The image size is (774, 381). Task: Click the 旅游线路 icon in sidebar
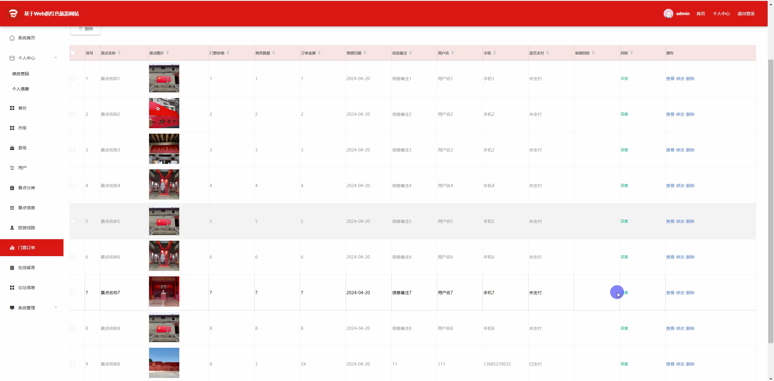tap(12, 228)
